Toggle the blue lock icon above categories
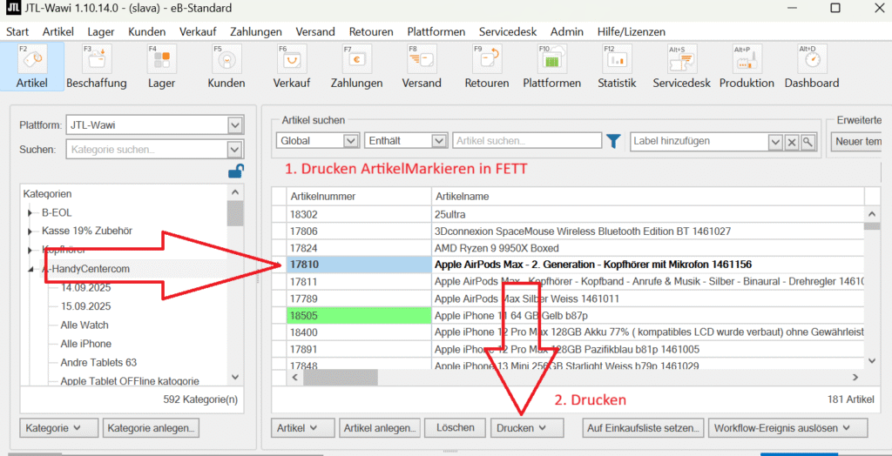Screen dimensions: 892x456 click(x=235, y=171)
